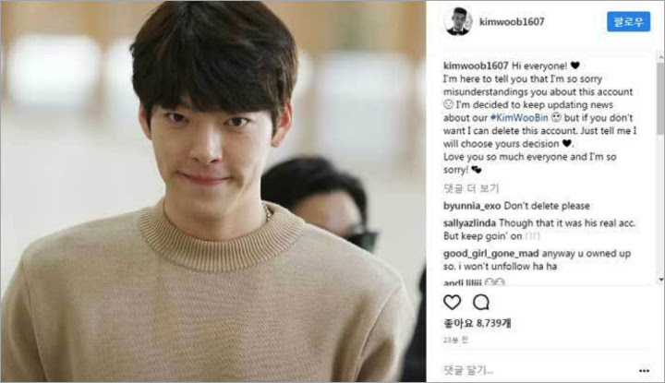Open kimwoob1607 username in caption

476,66
